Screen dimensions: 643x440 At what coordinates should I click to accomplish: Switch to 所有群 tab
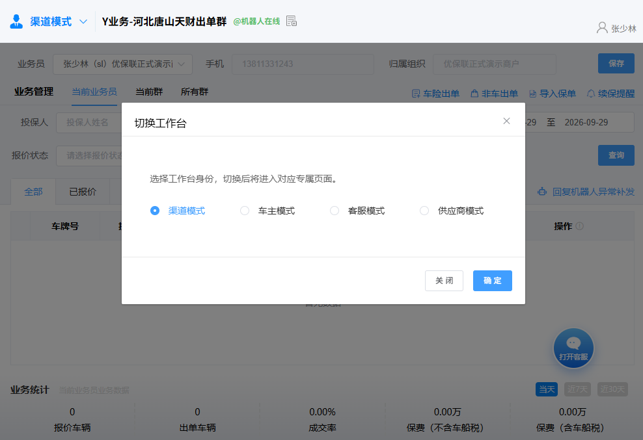coord(195,92)
